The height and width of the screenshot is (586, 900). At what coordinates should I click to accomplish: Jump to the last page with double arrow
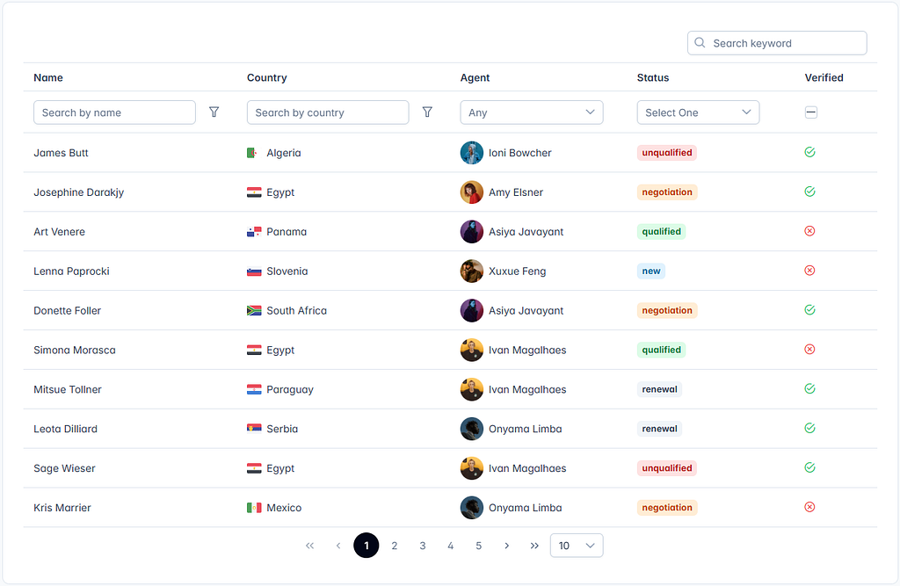534,546
